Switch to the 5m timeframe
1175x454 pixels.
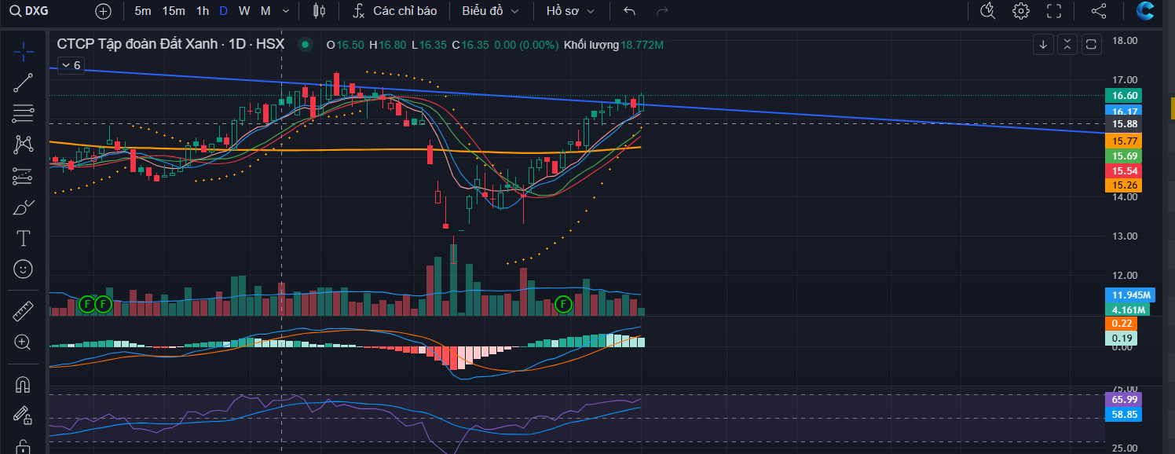(x=143, y=11)
